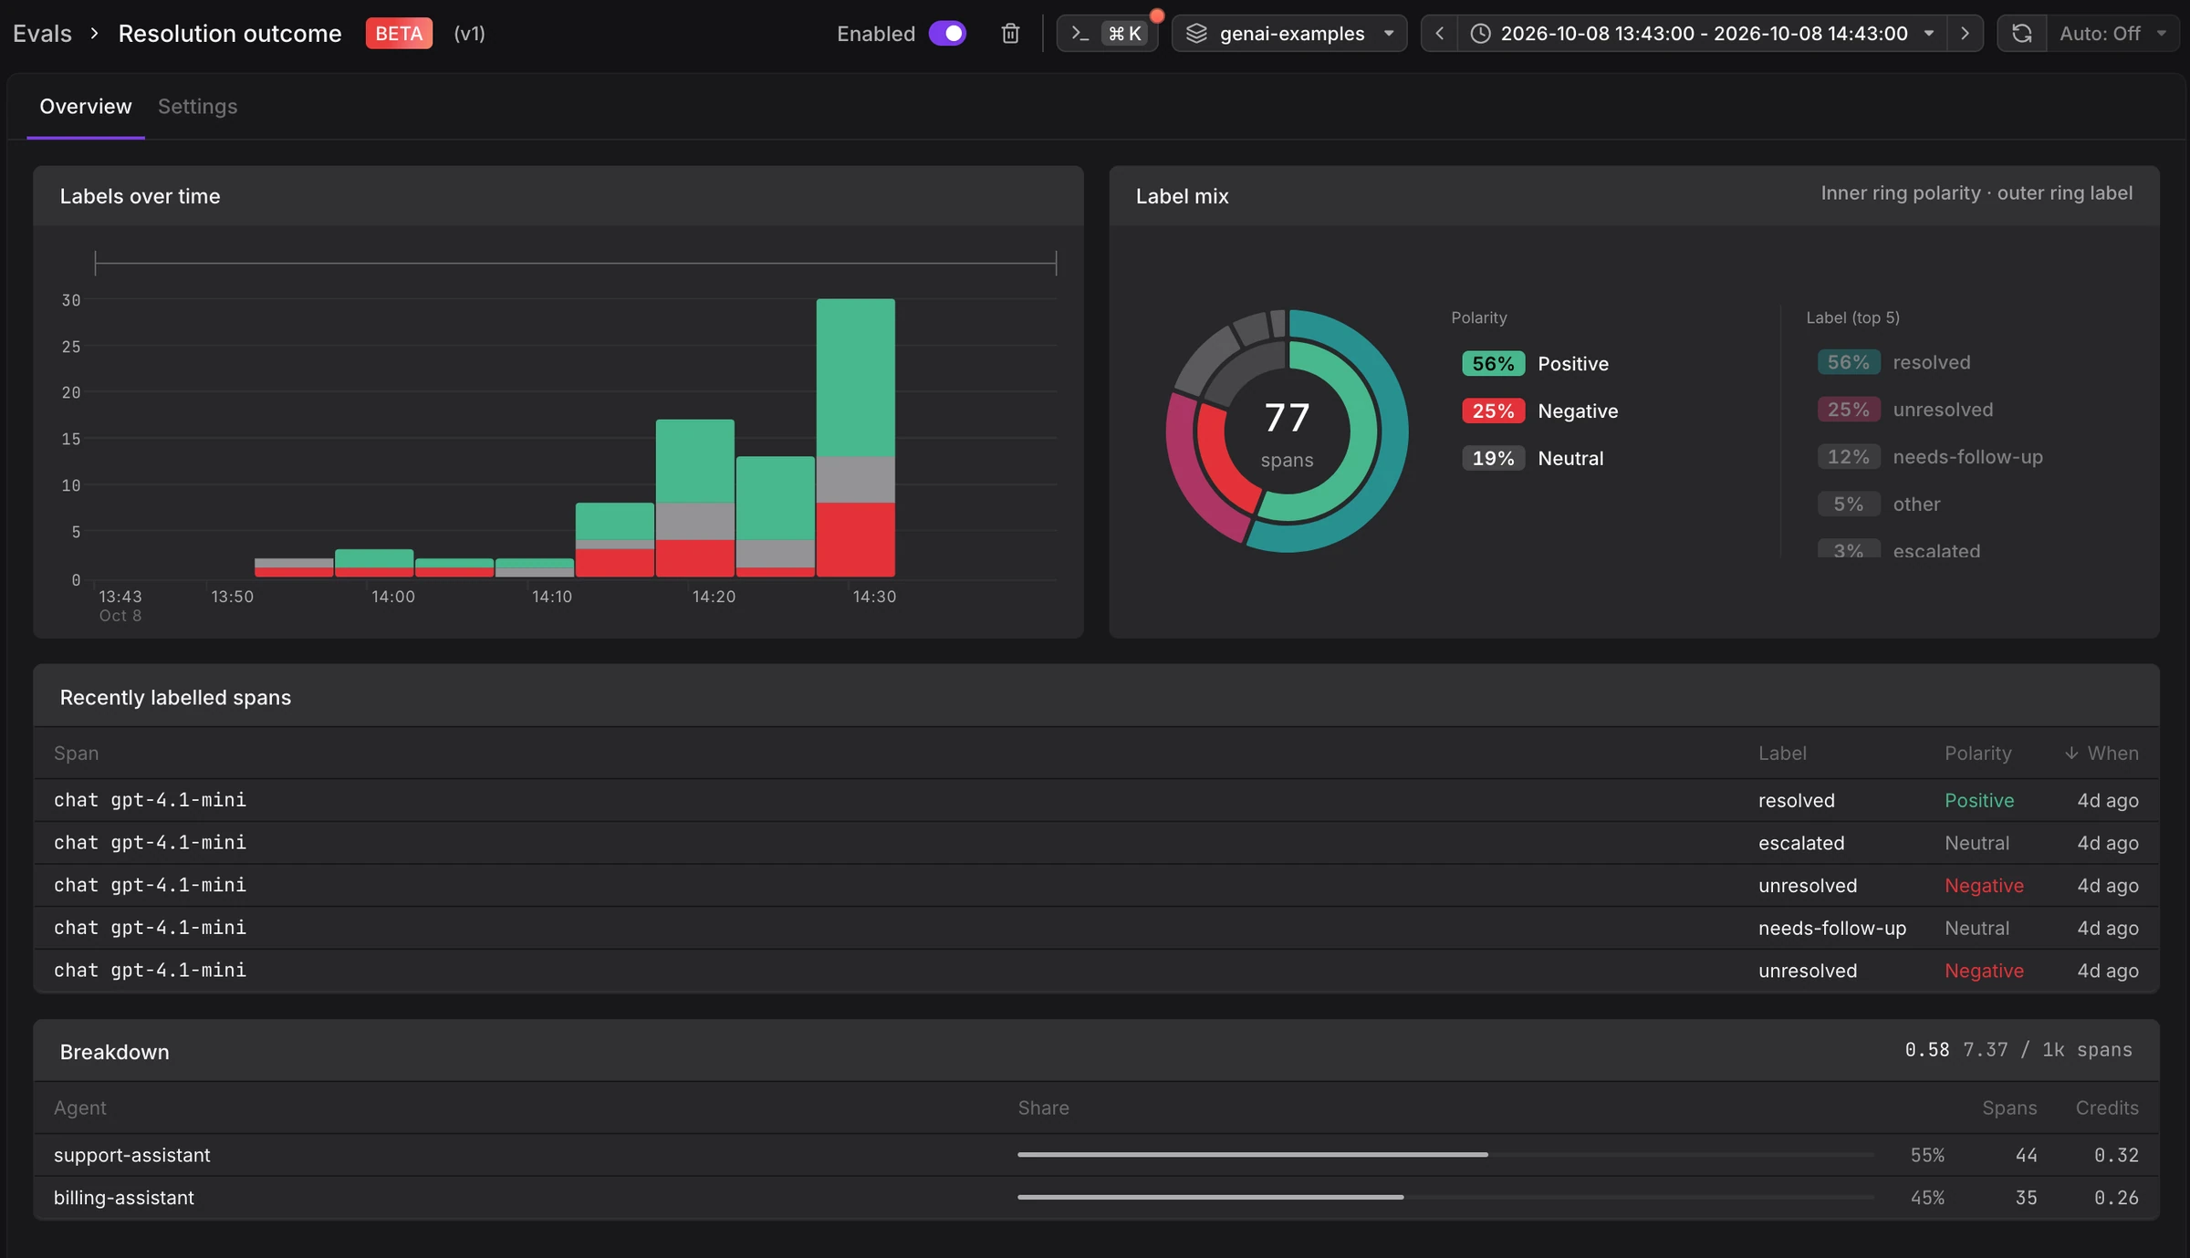The width and height of the screenshot is (2190, 1258).
Task: Click the Span column header
Action: click(76, 754)
